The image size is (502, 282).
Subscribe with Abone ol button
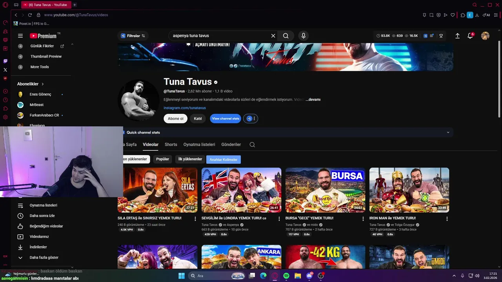click(175, 118)
